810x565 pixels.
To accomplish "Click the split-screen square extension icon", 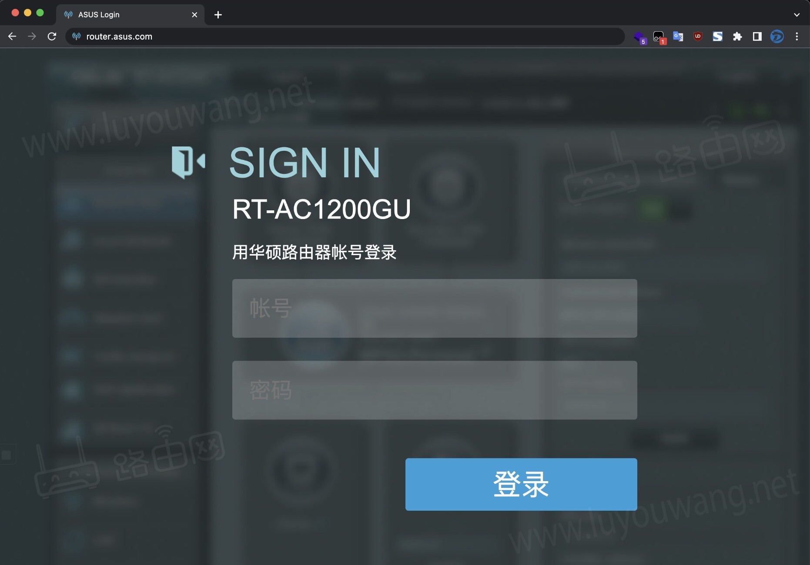I will pyautogui.click(x=757, y=37).
